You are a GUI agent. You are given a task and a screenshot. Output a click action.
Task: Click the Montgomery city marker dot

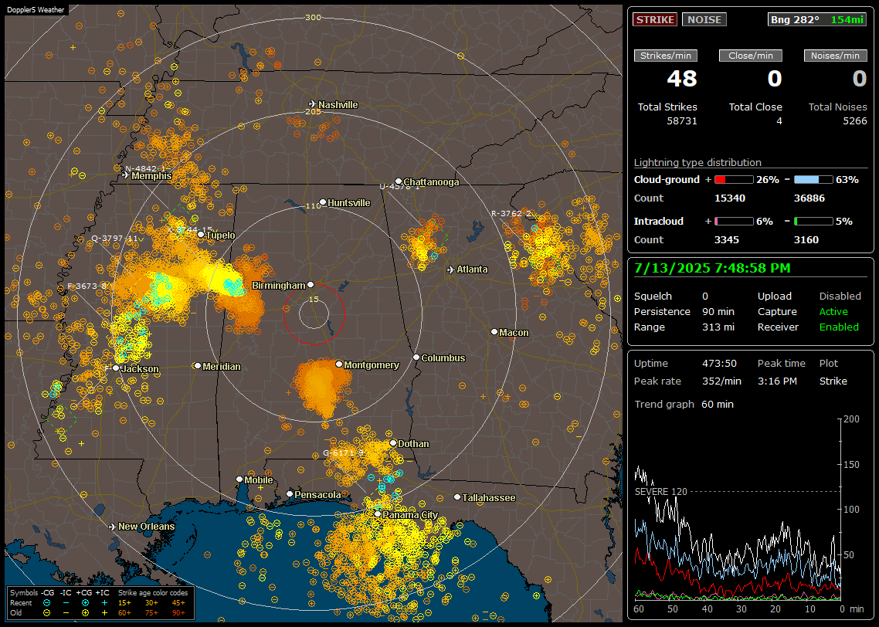tap(339, 364)
